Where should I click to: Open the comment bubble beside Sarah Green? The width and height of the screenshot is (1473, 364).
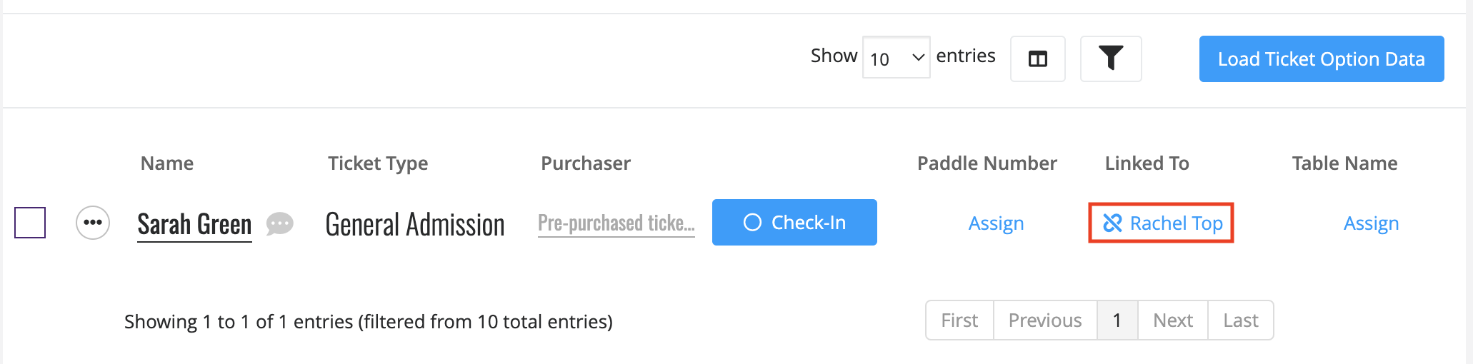pos(280,224)
